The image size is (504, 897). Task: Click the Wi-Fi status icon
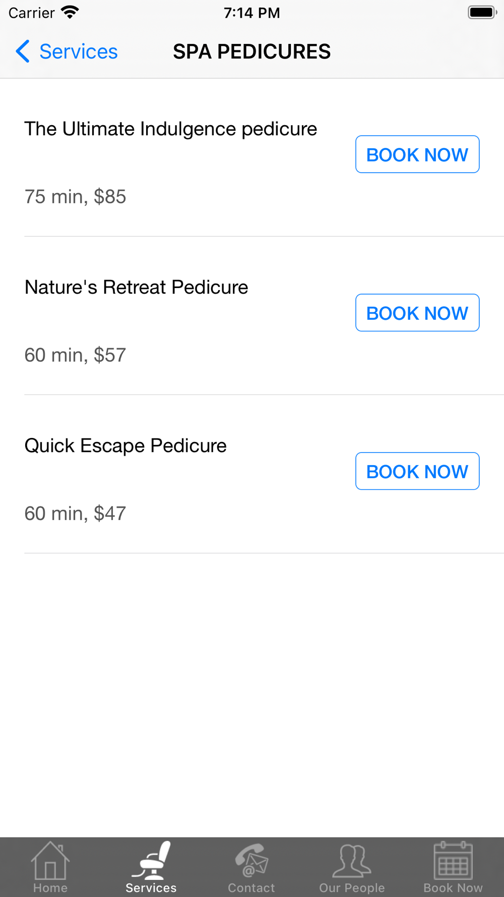click(70, 13)
